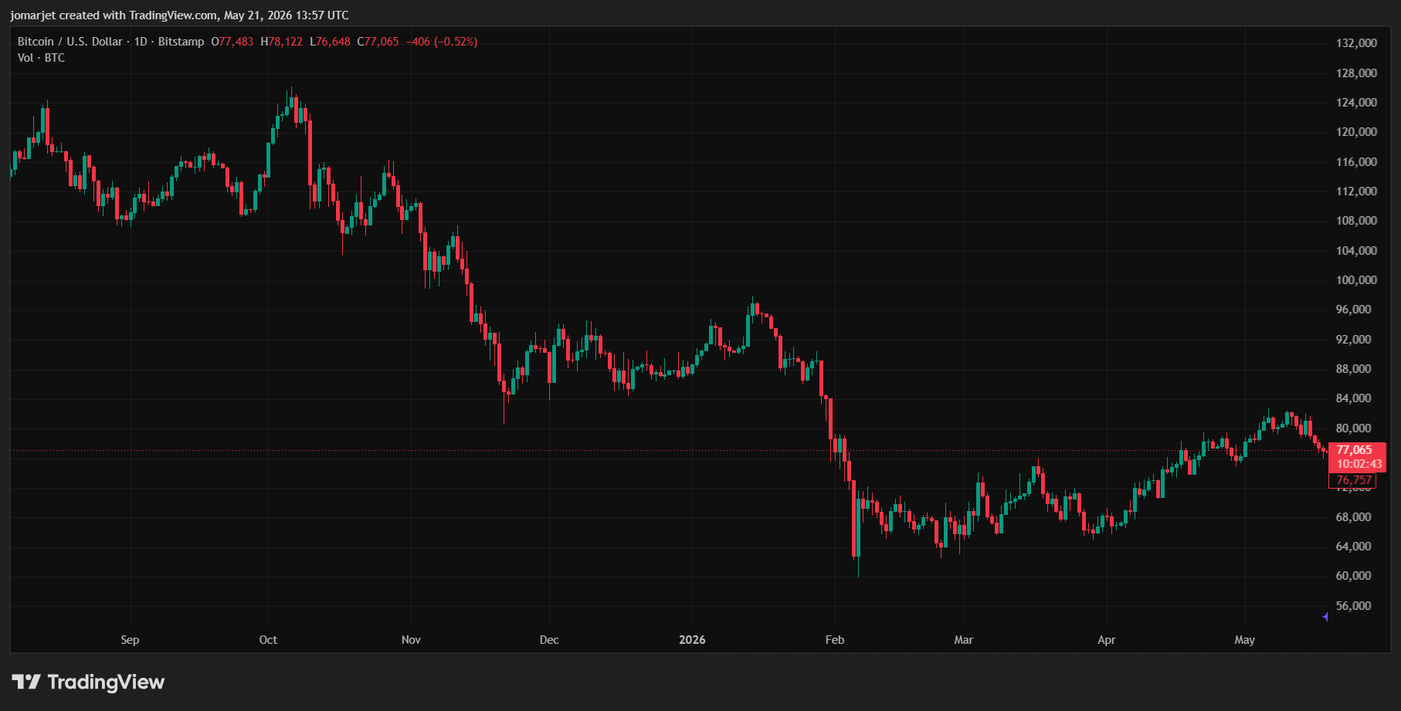This screenshot has height=711, width=1401.
Task: Click the 100,000 level on the price scale
Action: coord(1357,280)
